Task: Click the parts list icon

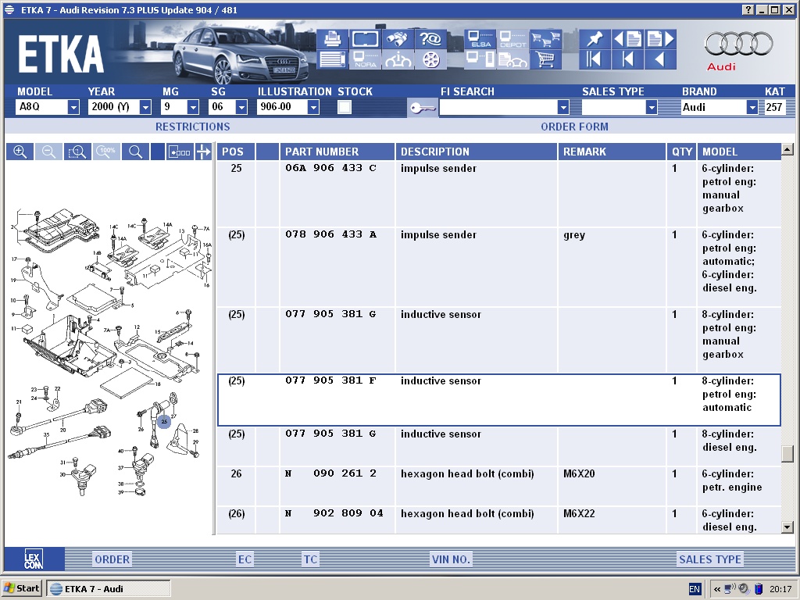Action: coord(333,59)
